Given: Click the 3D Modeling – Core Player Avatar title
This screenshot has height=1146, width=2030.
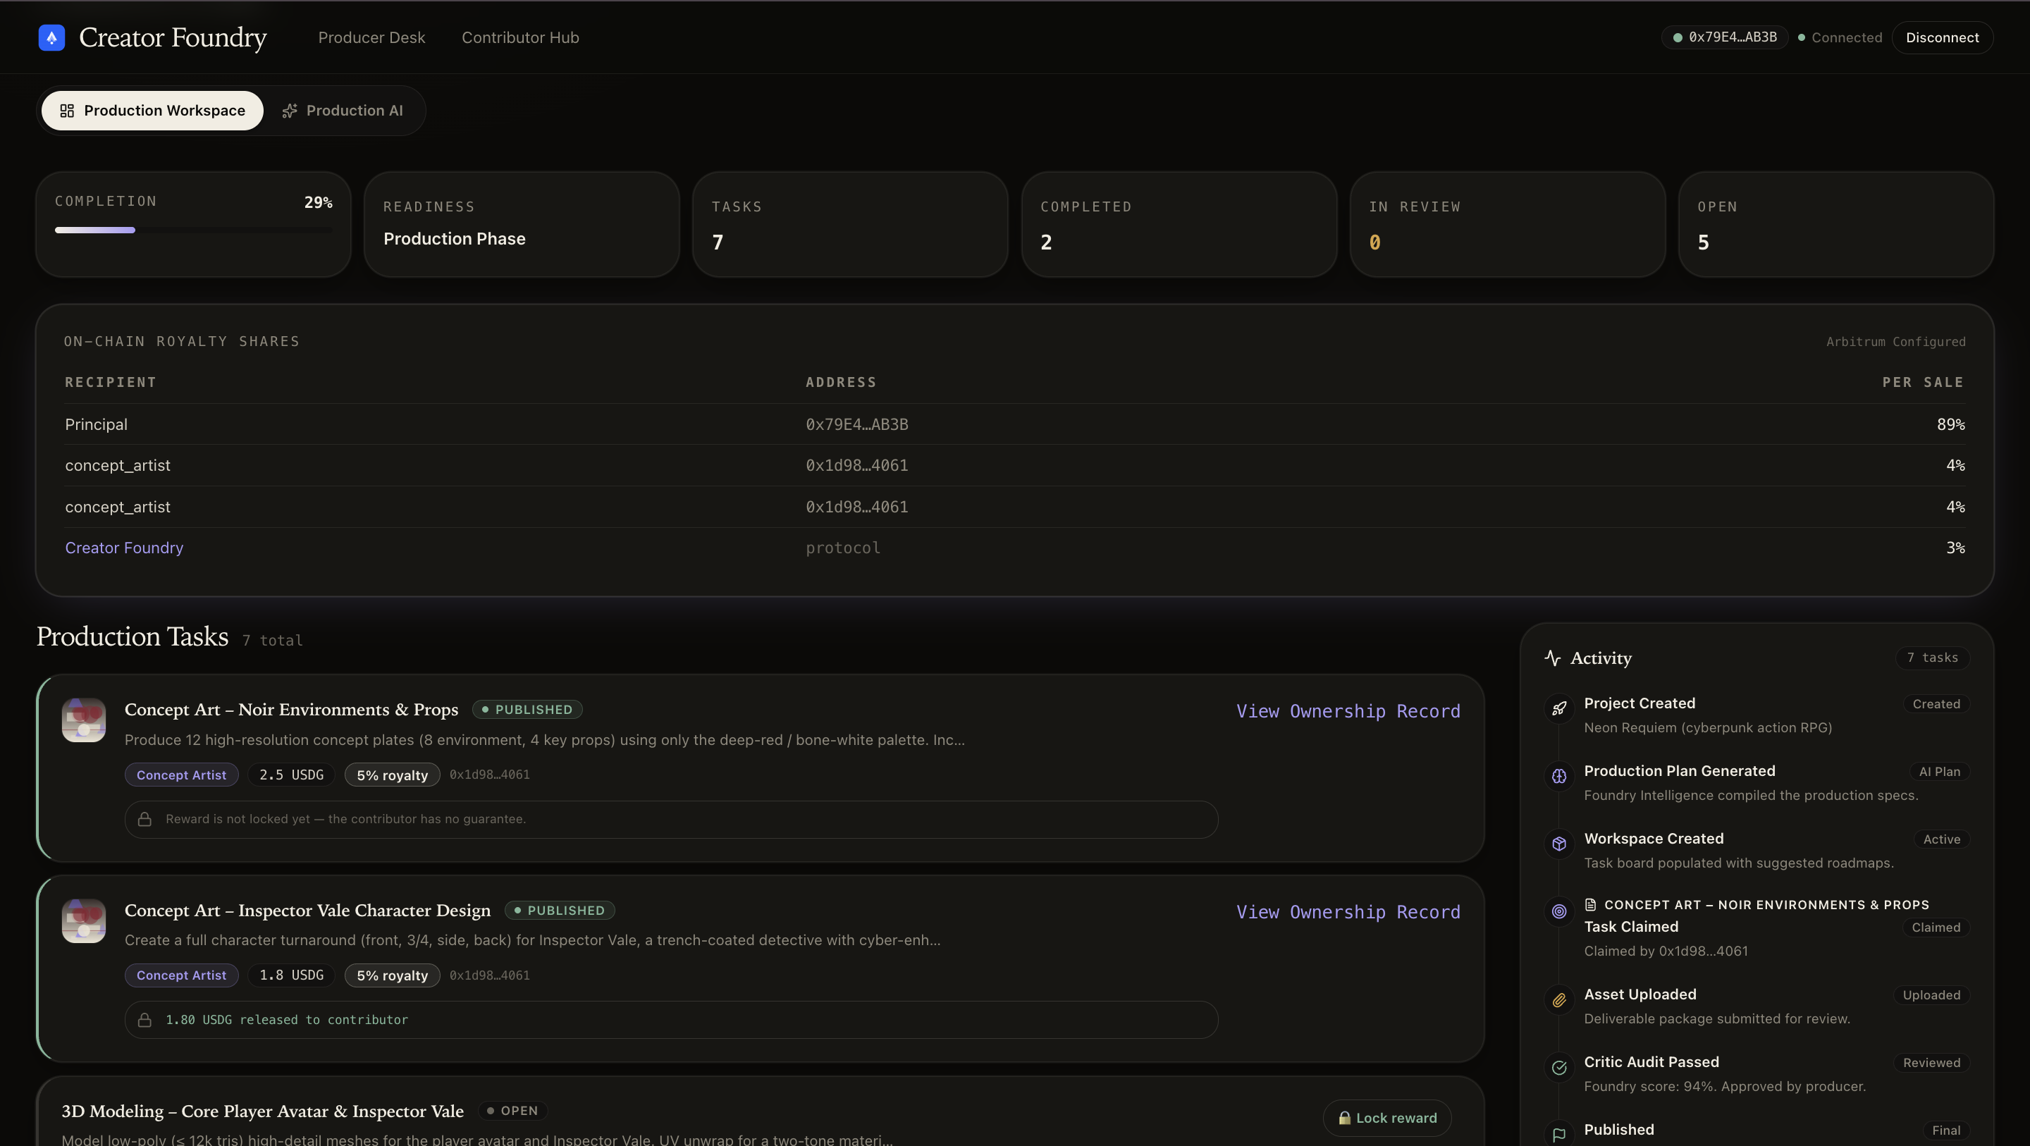Looking at the screenshot, I should click(x=262, y=1111).
